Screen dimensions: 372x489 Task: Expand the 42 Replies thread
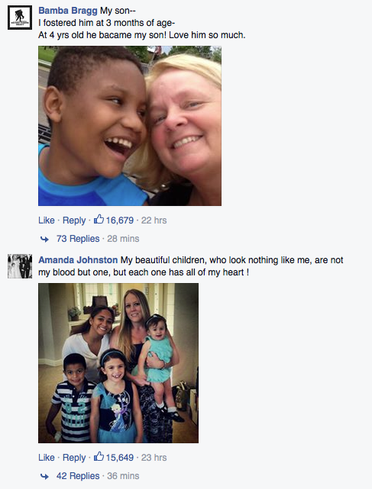tap(78, 476)
